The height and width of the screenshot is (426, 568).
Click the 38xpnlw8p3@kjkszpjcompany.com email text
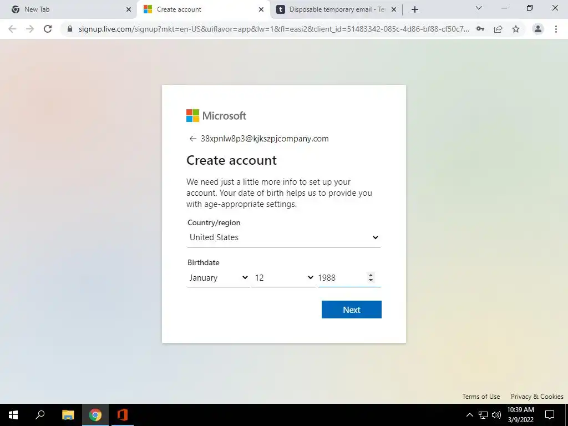click(265, 139)
